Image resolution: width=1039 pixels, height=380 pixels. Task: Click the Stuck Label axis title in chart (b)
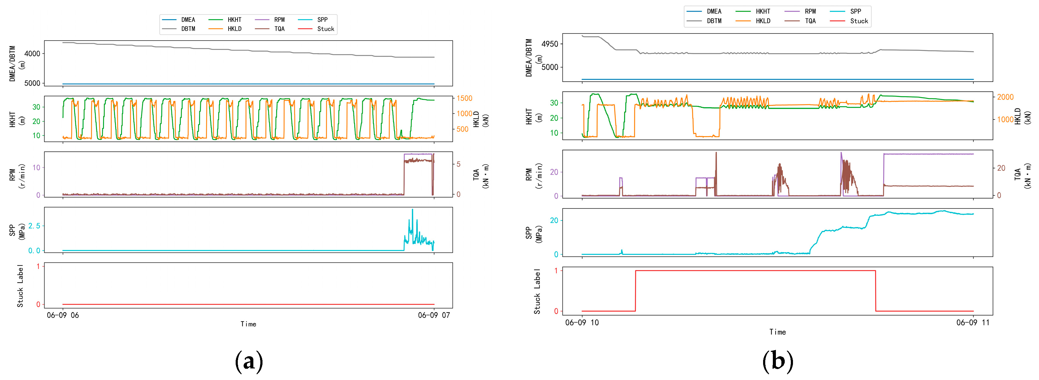click(537, 291)
